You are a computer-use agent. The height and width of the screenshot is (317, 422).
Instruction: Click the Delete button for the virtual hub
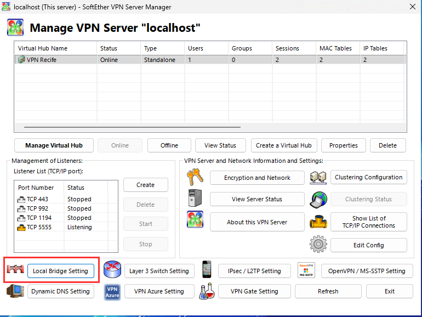click(x=388, y=145)
